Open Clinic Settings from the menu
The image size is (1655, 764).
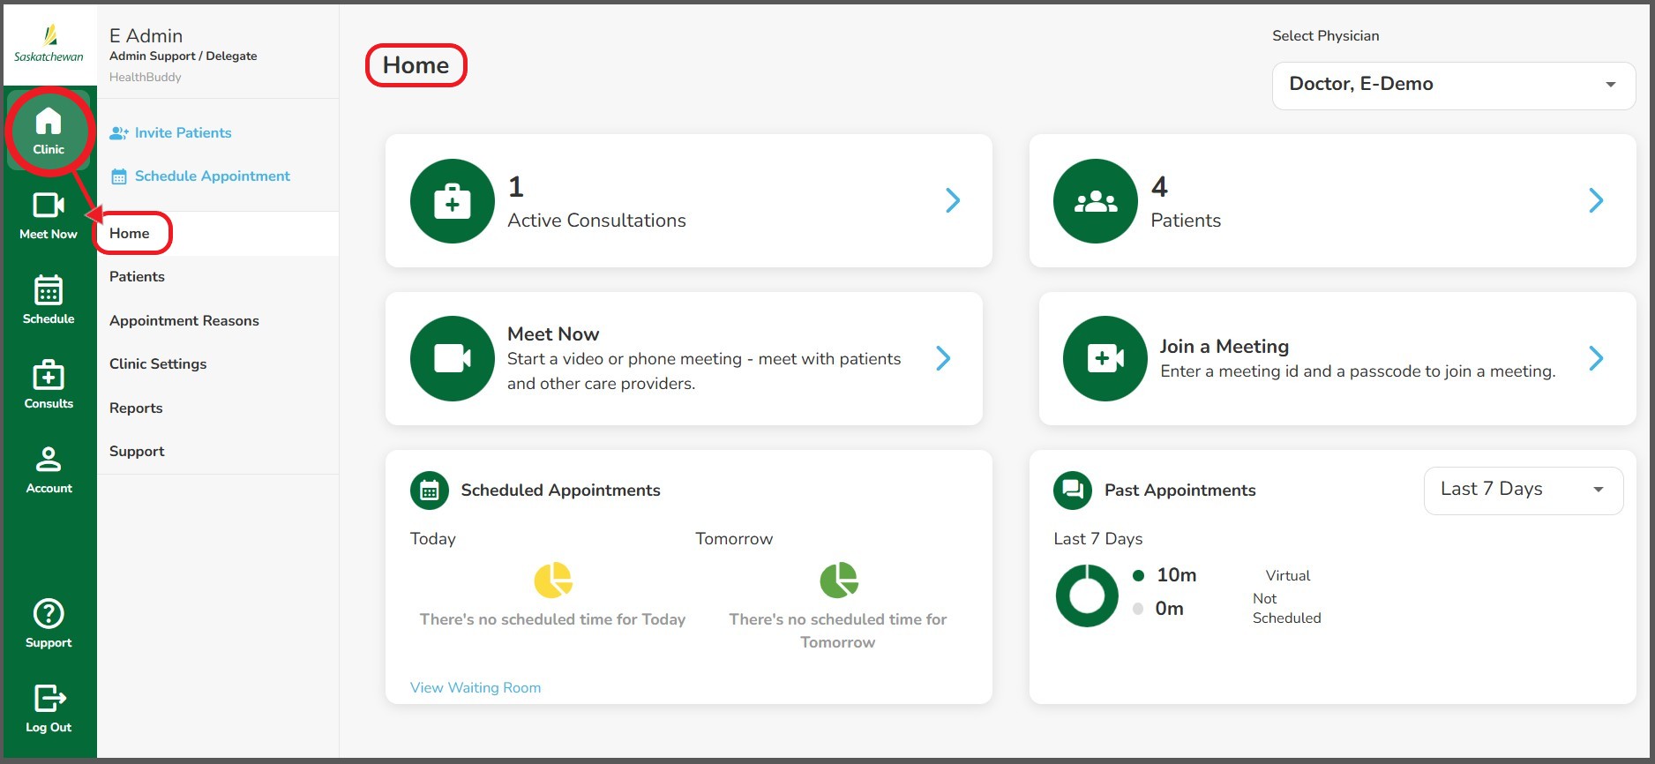click(158, 363)
